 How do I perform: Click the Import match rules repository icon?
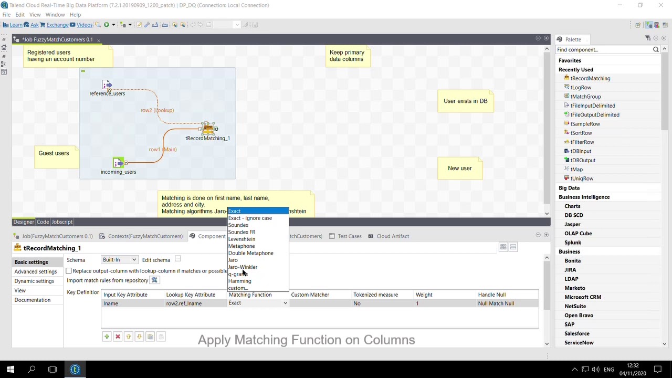(154, 280)
